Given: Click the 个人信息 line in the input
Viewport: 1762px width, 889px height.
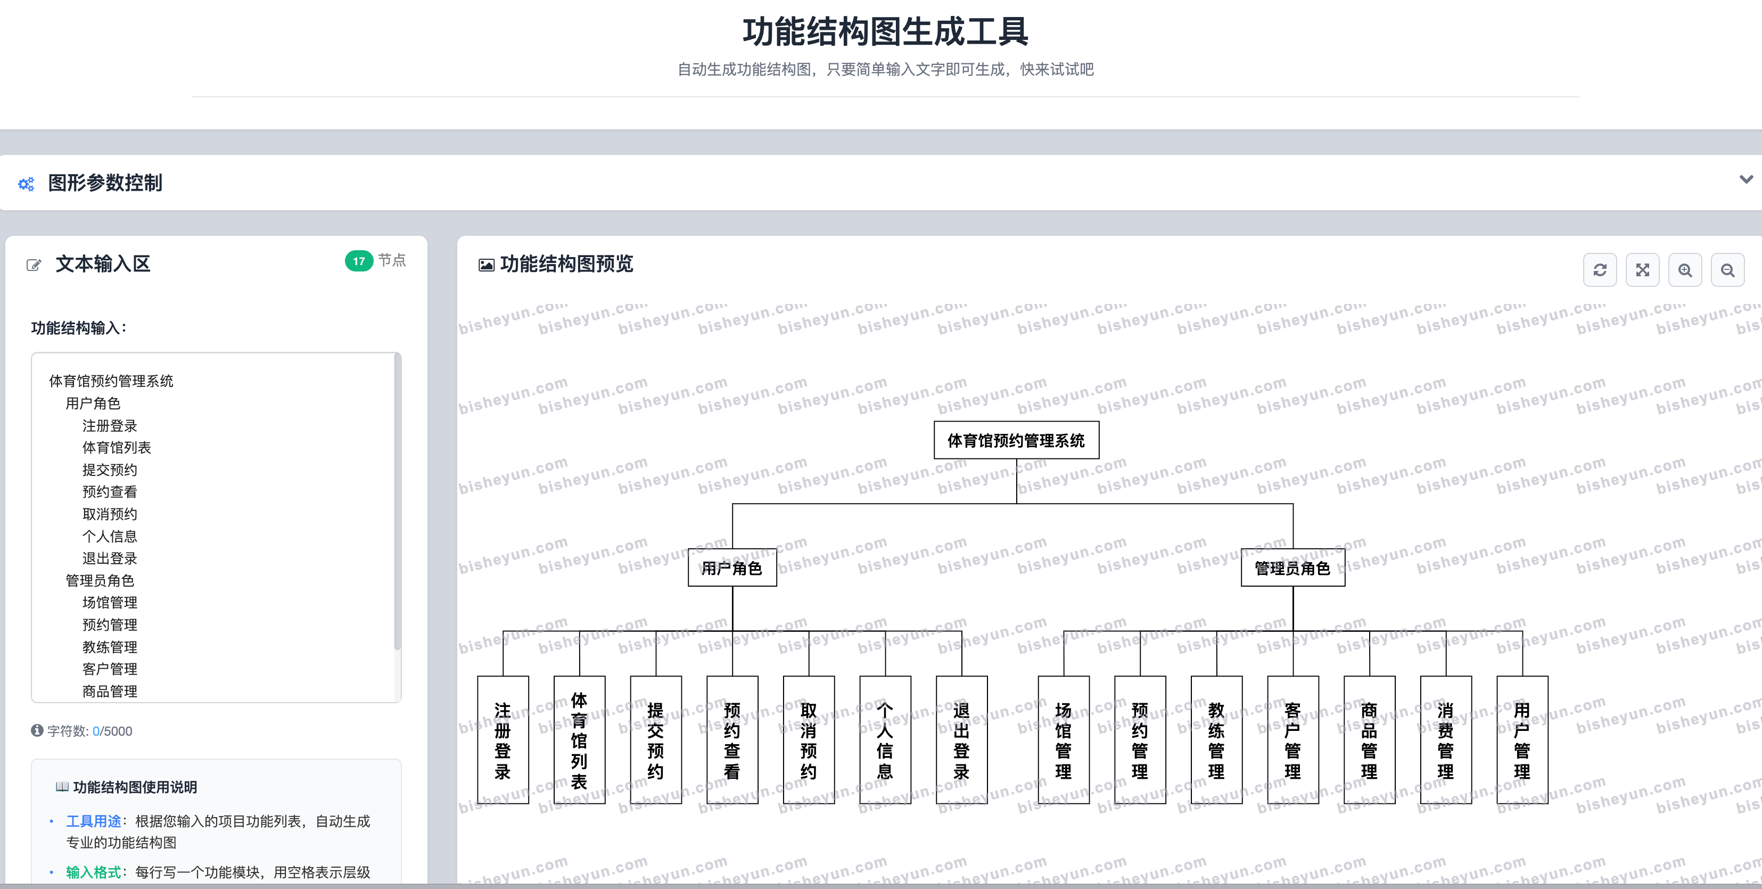Looking at the screenshot, I should [x=110, y=536].
